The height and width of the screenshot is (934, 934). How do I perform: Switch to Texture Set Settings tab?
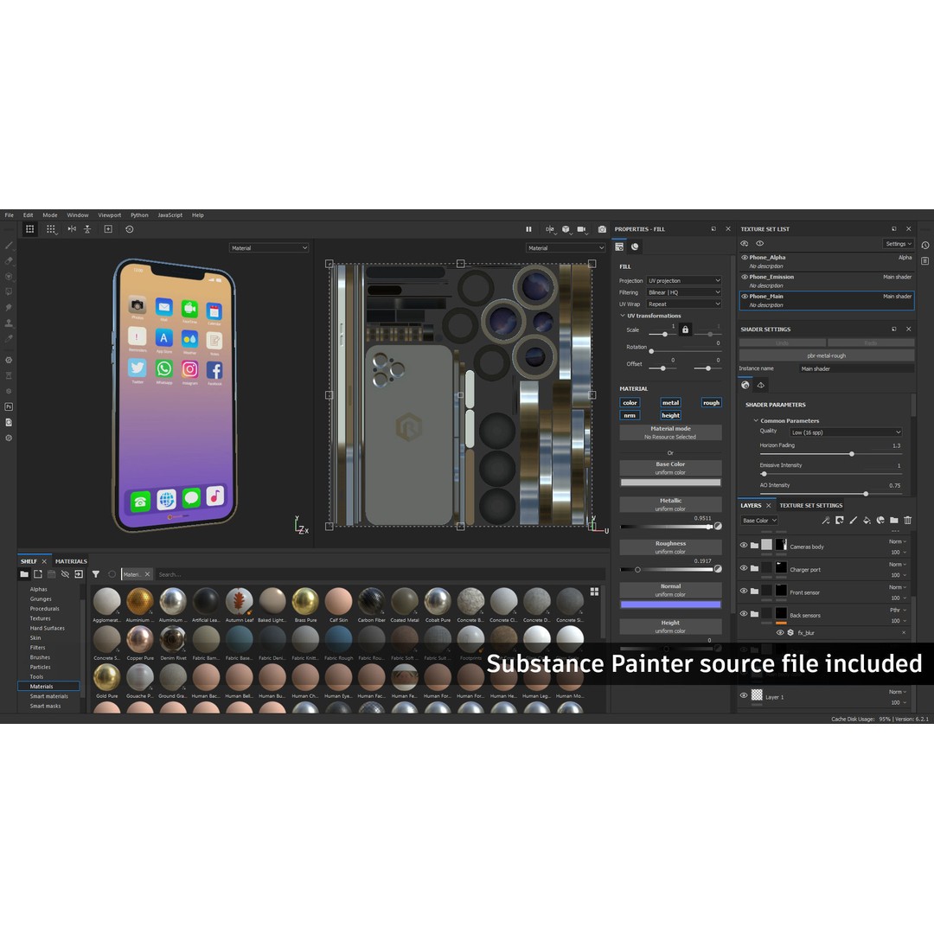click(x=810, y=506)
